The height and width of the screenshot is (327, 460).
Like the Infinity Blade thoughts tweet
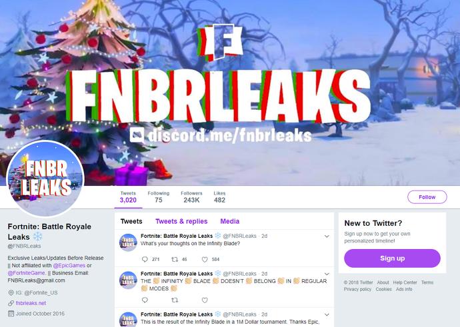tap(205, 259)
